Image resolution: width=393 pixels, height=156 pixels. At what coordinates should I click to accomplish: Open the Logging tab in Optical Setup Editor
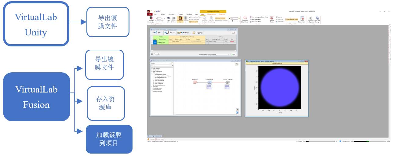point(196,33)
